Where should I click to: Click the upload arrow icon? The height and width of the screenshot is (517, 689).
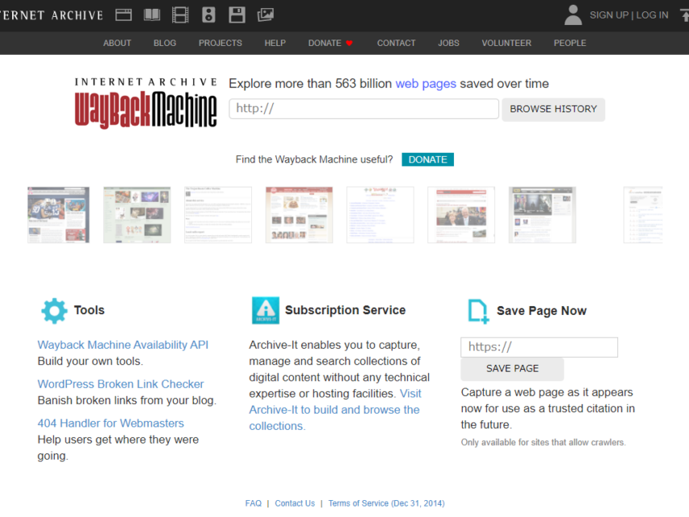click(x=685, y=15)
